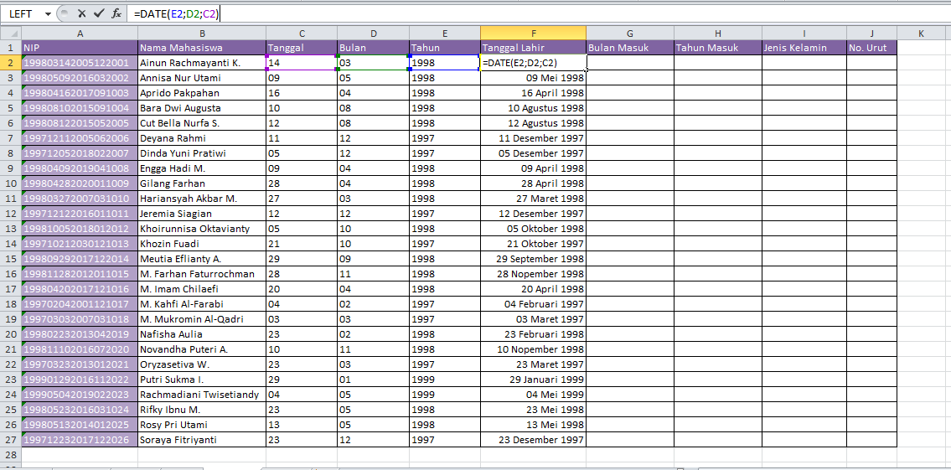This screenshot has width=951, height=470.
Task: Select the name Soraya Fitriyanti
Action: point(202,440)
